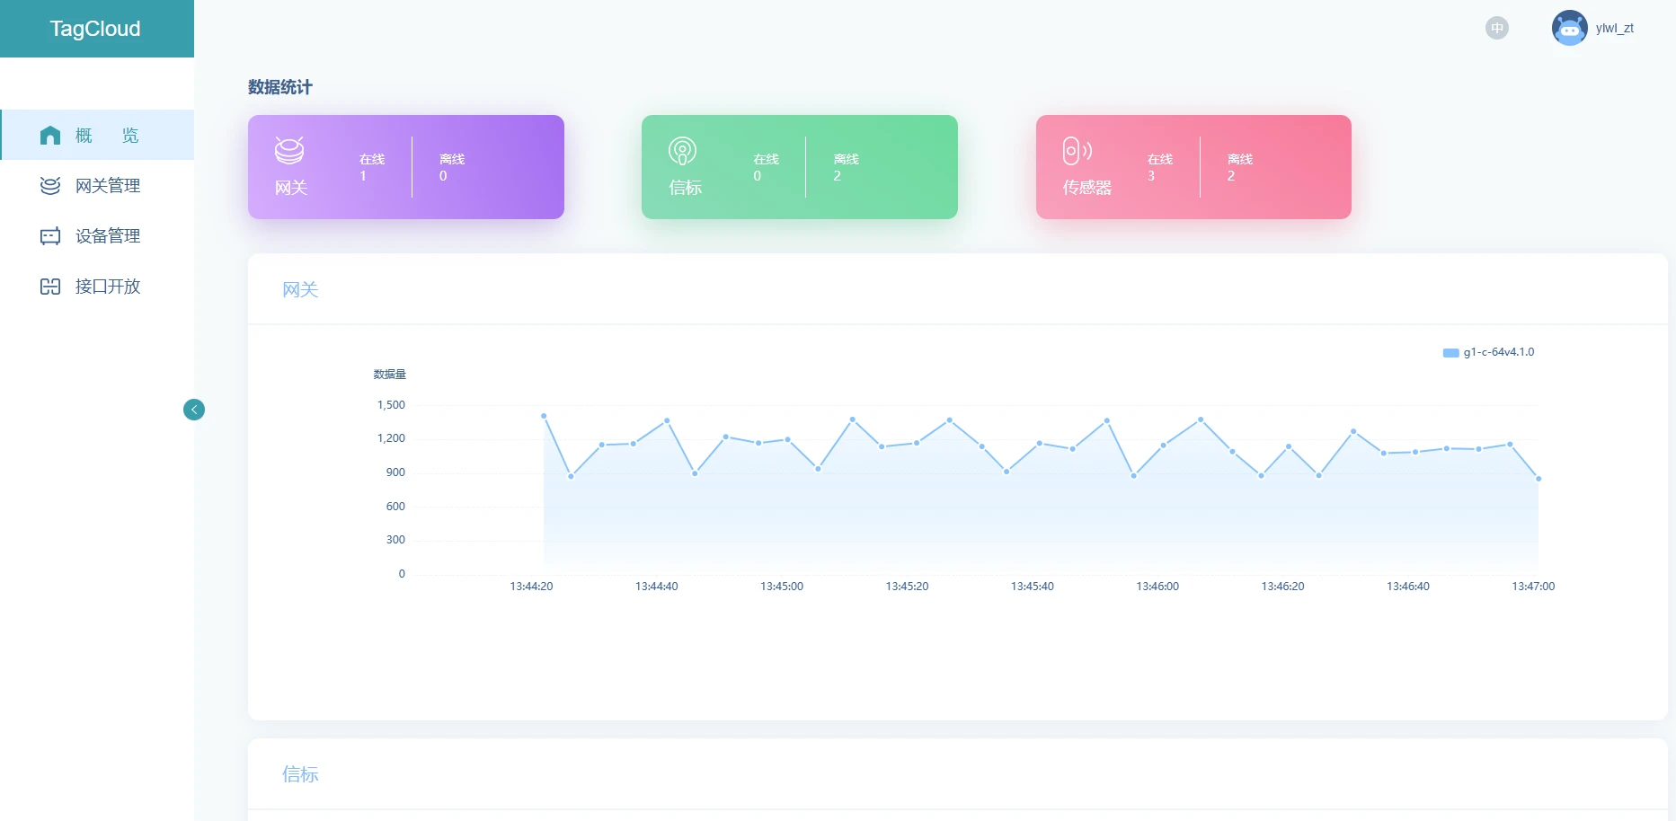Image resolution: width=1676 pixels, height=821 pixels.
Task: Click the 900 y-axis value
Action: coord(395,472)
